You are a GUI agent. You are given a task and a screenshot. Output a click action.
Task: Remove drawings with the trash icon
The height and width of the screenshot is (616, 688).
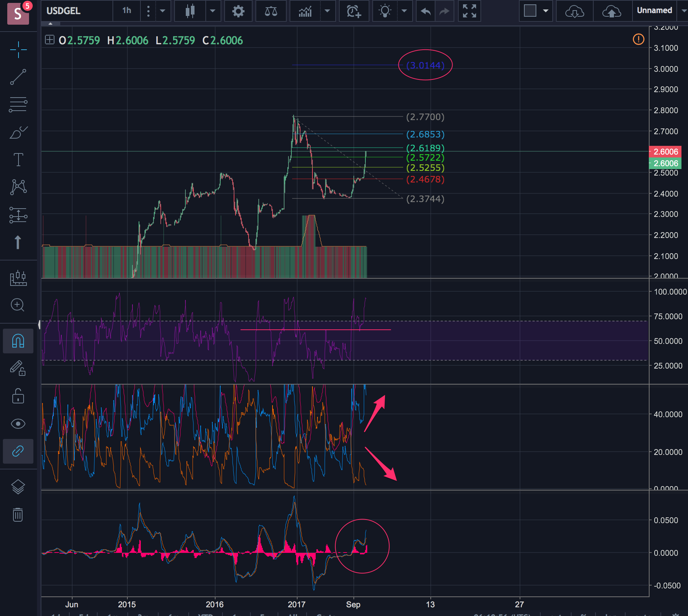tap(18, 514)
